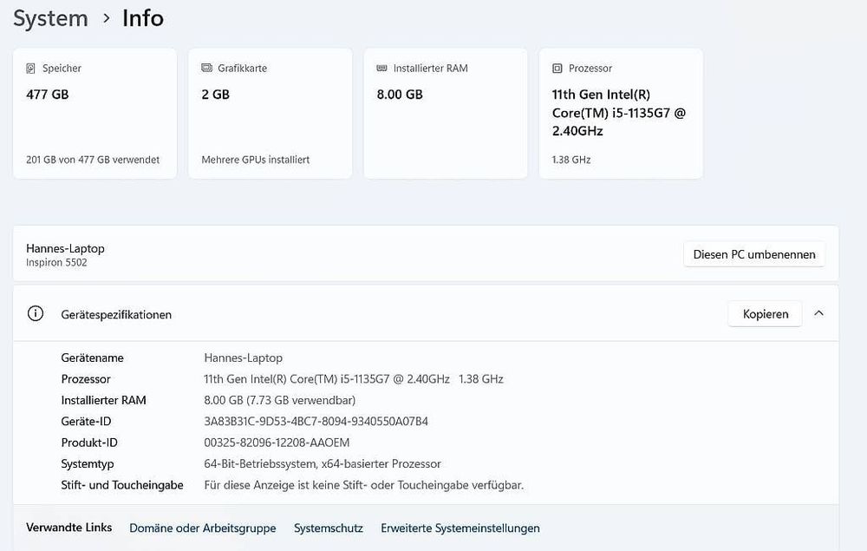Image resolution: width=867 pixels, height=551 pixels.
Task: Click the Stift- und Toucheingabe value text
Action: coord(364,484)
